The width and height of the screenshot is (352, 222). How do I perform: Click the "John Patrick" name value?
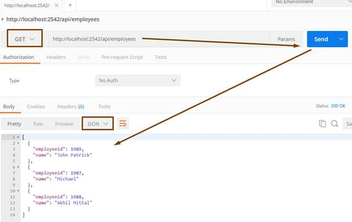(x=73, y=155)
